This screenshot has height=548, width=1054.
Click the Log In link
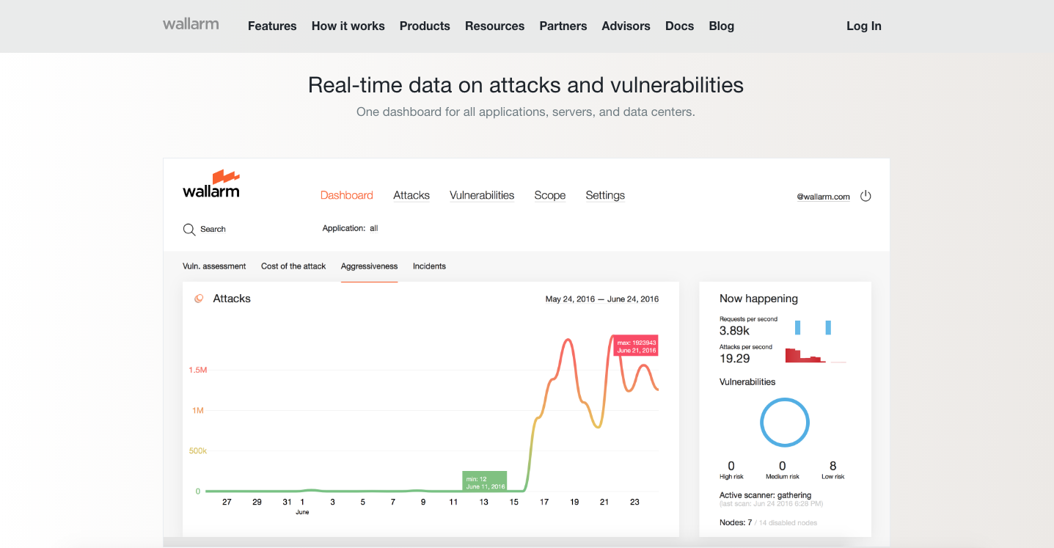(x=863, y=26)
